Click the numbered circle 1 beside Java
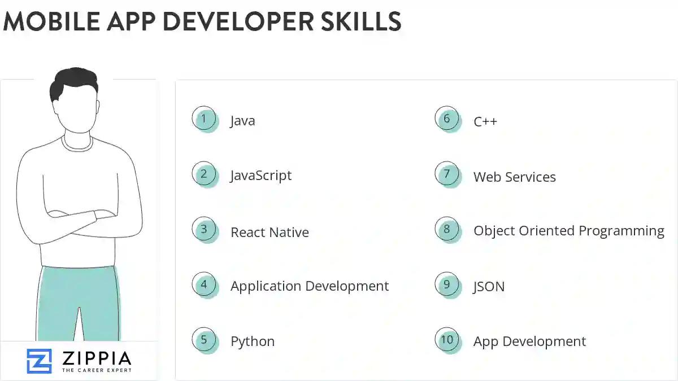 [205, 119]
